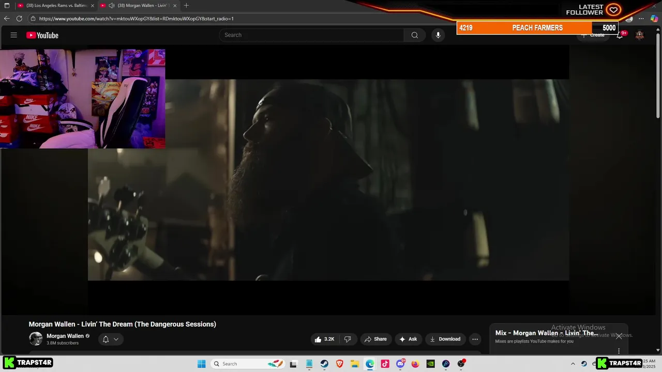Reload the page
The width and height of the screenshot is (662, 372).
[x=19, y=19]
